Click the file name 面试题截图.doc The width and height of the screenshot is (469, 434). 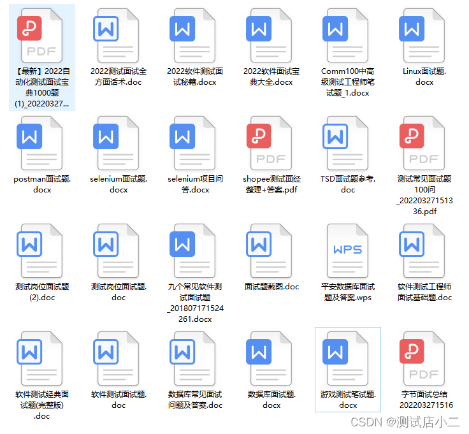[x=271, y=287]
